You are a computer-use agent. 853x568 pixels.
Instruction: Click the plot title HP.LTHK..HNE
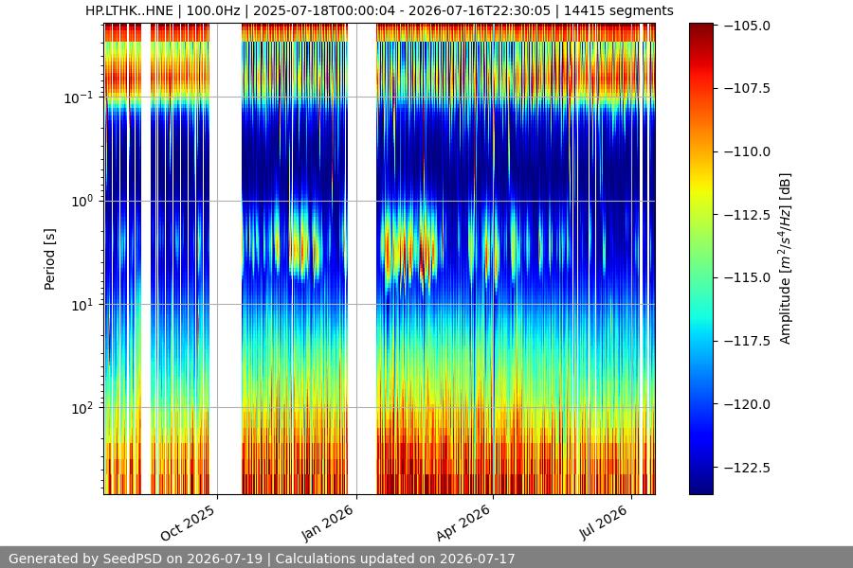379,10
